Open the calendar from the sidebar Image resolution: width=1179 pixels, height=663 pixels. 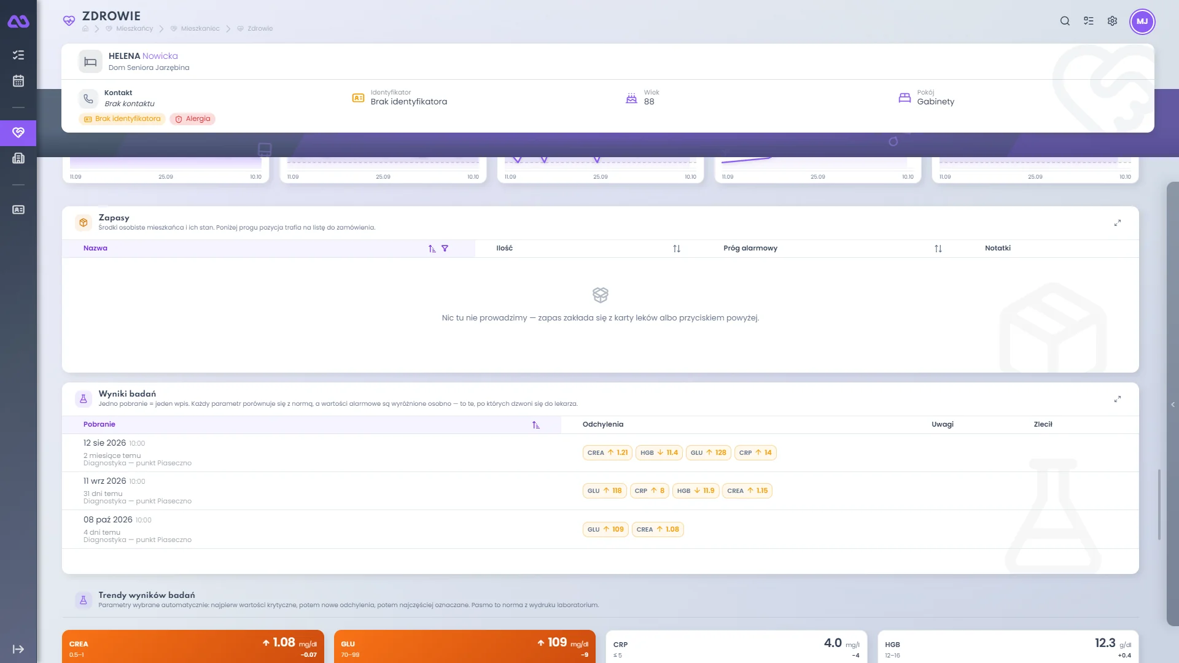pyautogui.click(x=18, y=81)
